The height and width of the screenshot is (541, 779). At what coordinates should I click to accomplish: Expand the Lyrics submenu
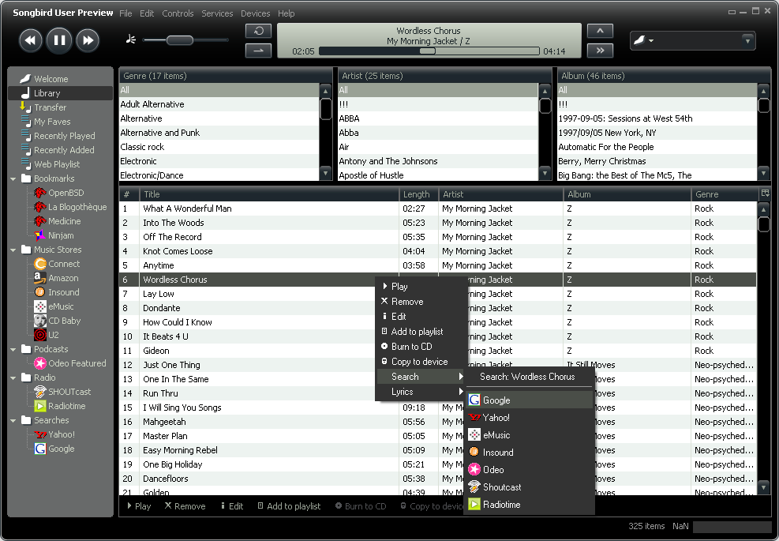[421, 391]
